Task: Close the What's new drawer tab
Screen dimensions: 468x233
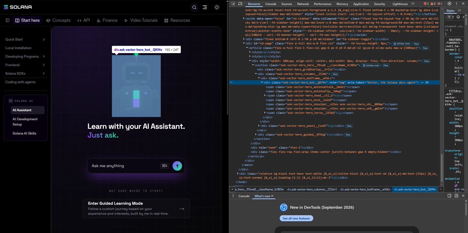Action: tap(272, 196)
